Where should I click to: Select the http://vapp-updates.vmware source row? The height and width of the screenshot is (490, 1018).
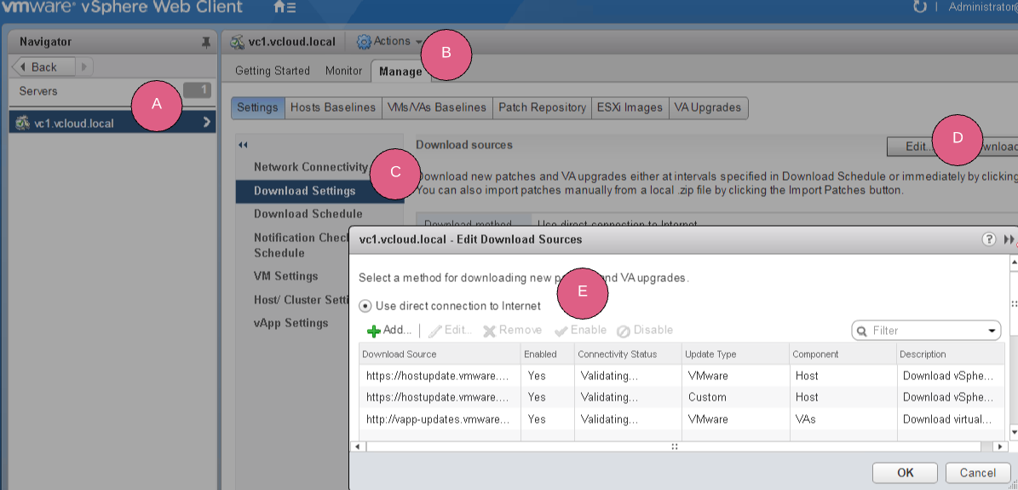click(682, 419)
